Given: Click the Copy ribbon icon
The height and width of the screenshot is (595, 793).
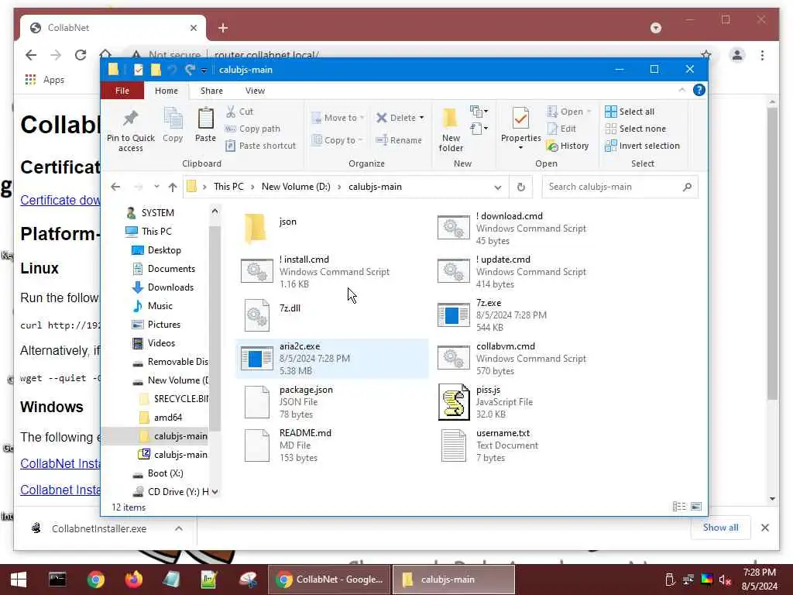Looking at the screenshot, I should (x=173, y=125).
